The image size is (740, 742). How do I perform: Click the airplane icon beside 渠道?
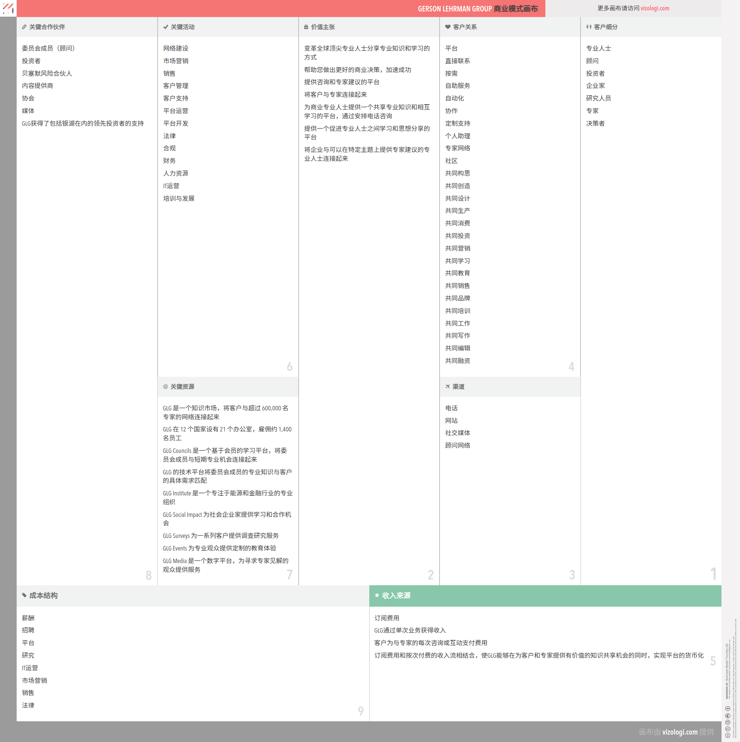[447, 387]
